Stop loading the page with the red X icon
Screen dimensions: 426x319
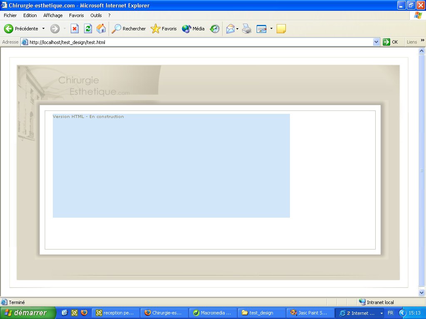[x=74, y=29]
